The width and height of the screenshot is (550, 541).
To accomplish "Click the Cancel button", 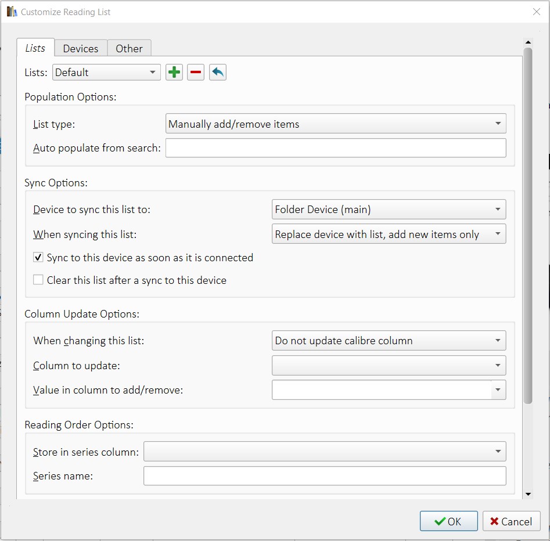I will coord(511,521).
